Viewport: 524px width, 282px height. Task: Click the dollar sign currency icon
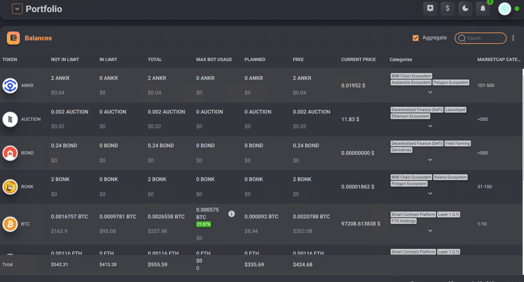(x=448, y=8)
